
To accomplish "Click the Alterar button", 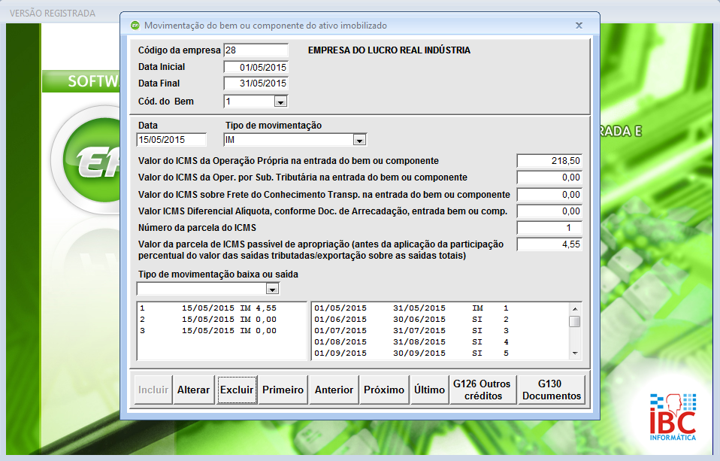I will 193,390.
